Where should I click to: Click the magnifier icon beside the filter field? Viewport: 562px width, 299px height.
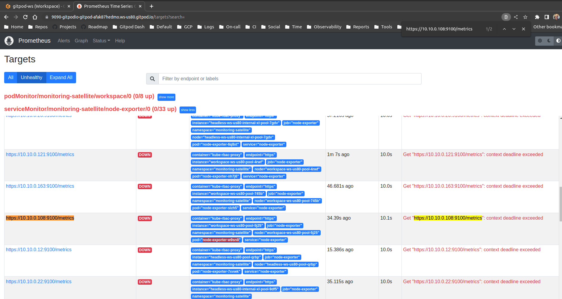[152, 78]
